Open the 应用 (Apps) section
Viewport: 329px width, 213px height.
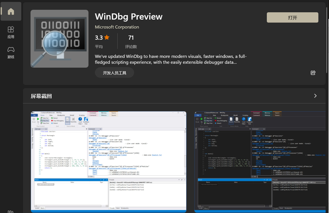tap(11, 32)
